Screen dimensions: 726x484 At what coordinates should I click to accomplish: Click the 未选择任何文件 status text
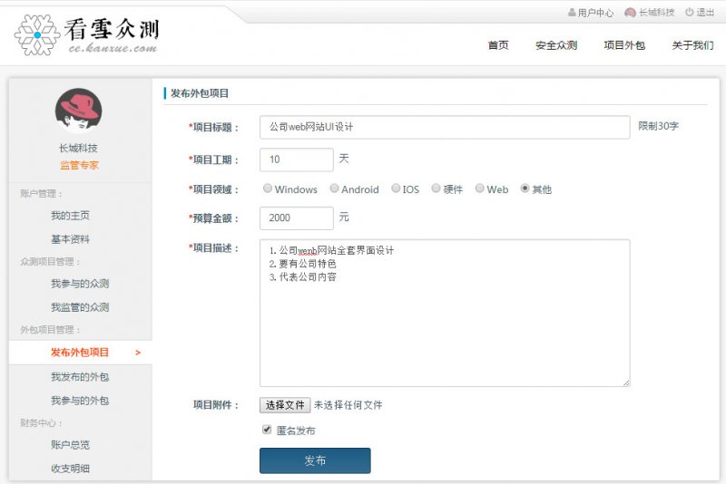[348, 405]
